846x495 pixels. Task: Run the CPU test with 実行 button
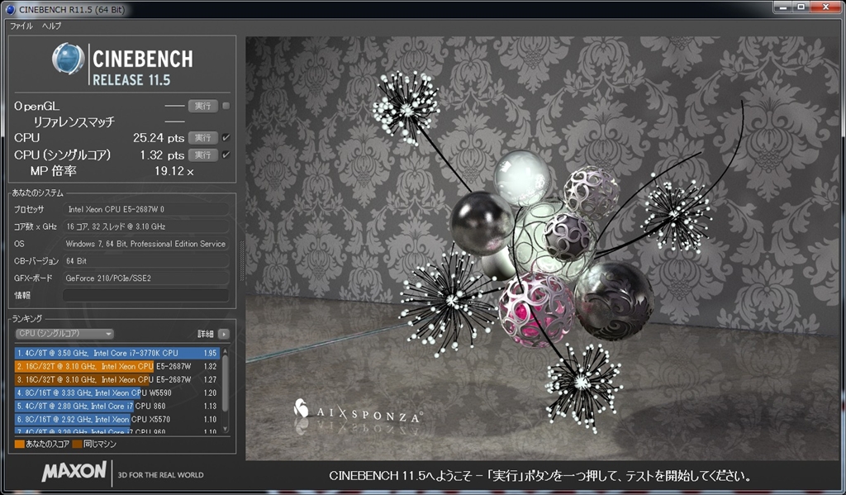202,137
